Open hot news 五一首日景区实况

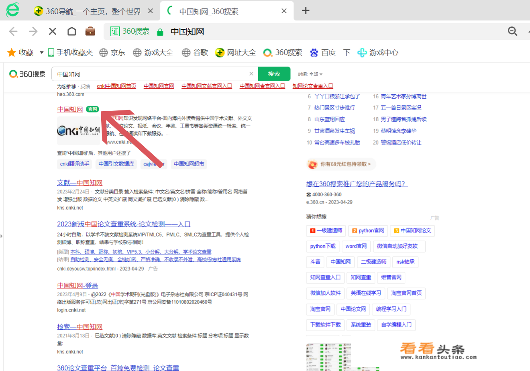tap(401, 108)
